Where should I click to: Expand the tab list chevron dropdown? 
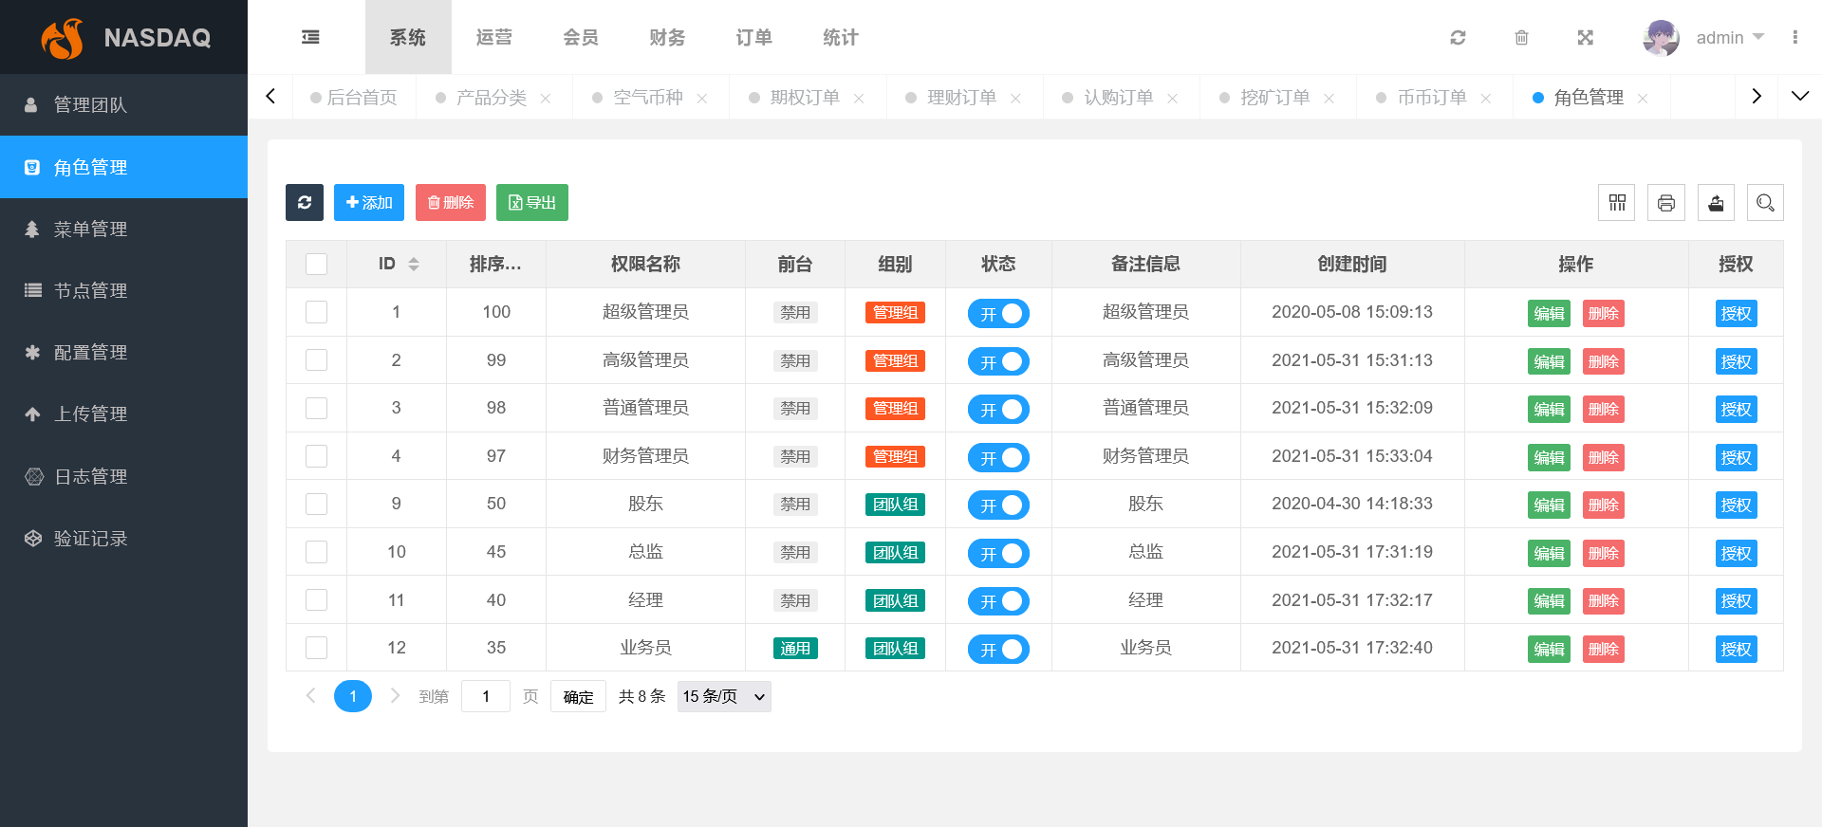tap(1799, 97)
